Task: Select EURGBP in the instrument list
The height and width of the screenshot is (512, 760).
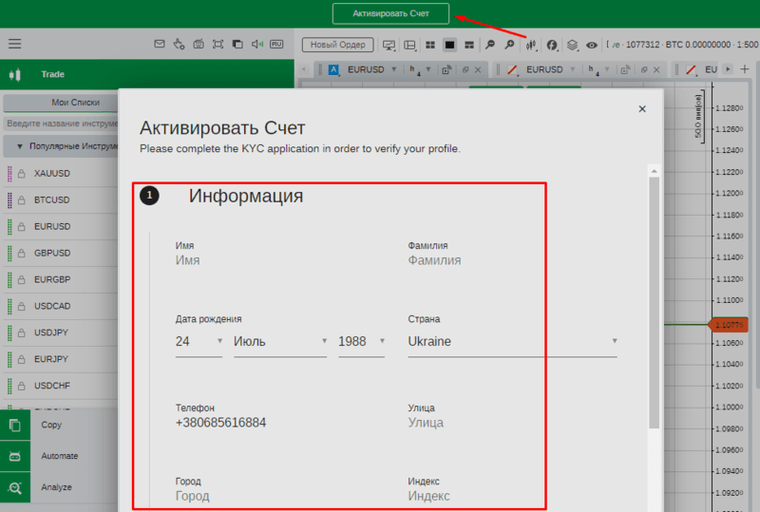Action: pyautogui.click(x=61, y=280)
